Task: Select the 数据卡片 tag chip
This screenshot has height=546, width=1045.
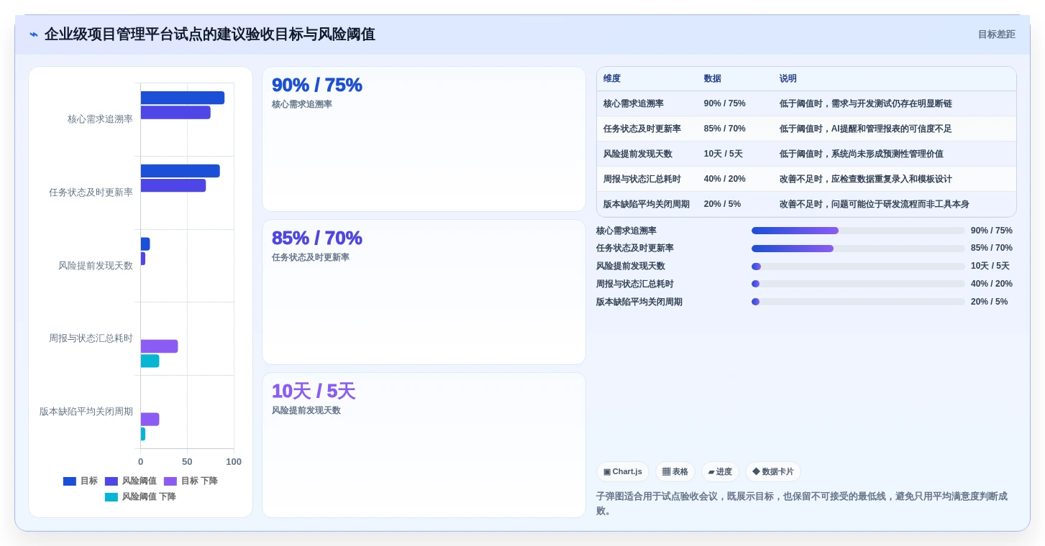Action: point(773,472)
